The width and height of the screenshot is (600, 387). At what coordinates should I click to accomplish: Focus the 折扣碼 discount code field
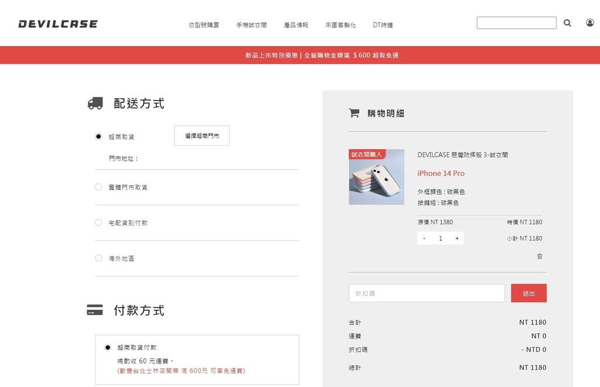(x=427, y=293)
